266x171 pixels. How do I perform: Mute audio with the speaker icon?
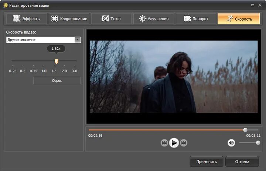click(231, 143)
